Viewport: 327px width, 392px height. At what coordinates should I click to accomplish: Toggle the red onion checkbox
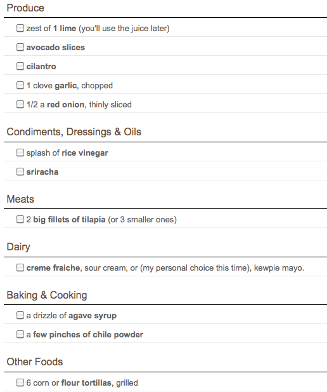(20, 104)
